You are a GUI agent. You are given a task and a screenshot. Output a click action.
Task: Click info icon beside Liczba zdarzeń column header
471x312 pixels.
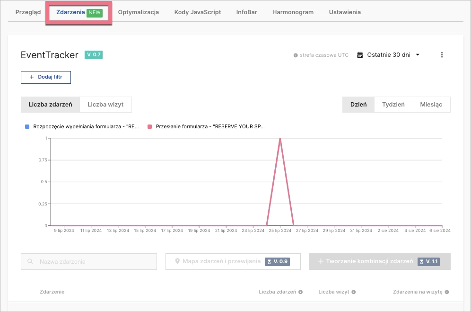pos(301,292)
